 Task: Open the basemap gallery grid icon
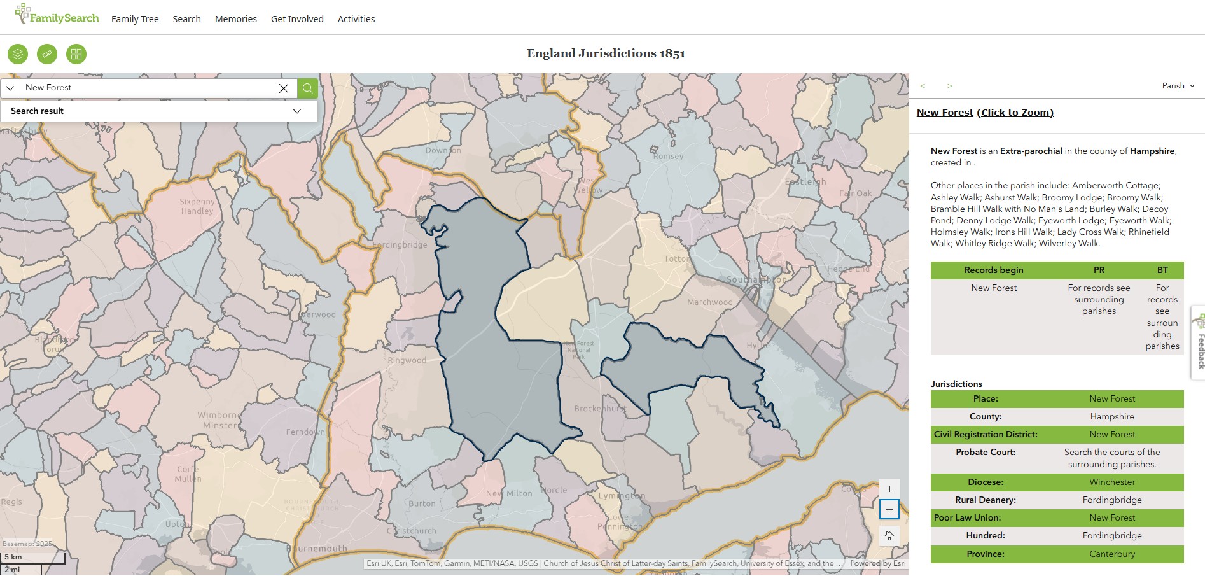76,54
